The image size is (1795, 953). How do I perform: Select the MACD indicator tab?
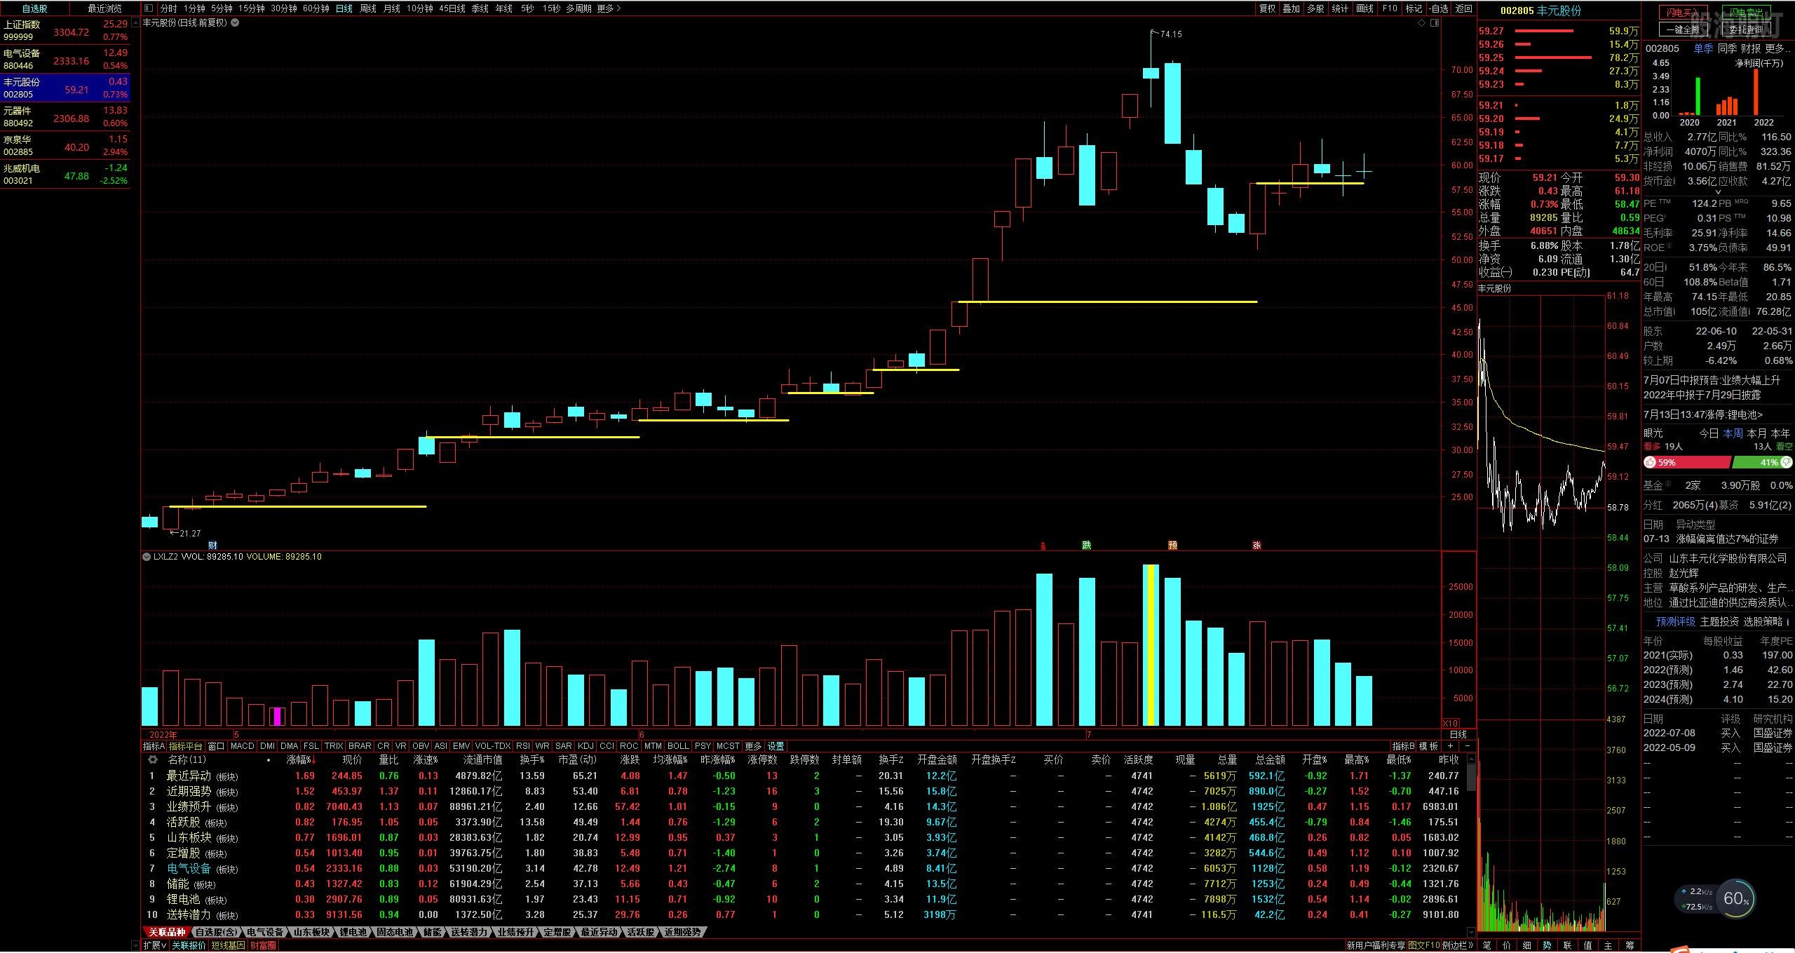pyautogui.click(x=242, y=746)
